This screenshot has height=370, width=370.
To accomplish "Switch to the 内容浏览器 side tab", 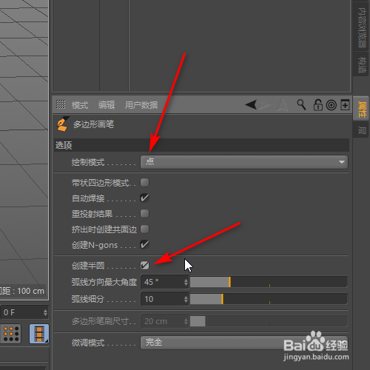I will click(x=362, y=27).
